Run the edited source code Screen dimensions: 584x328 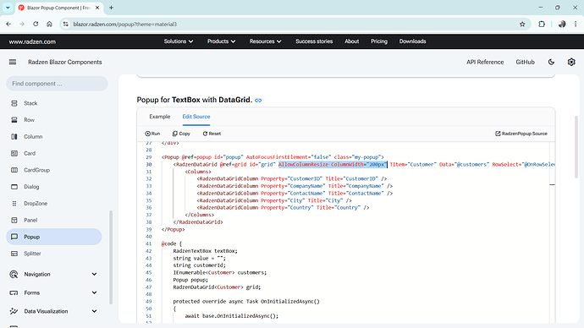152,134
